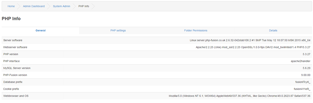313x103 pixels.
Task: Select the 5.6.29 MySQL version value
Action: click(306, 68)
